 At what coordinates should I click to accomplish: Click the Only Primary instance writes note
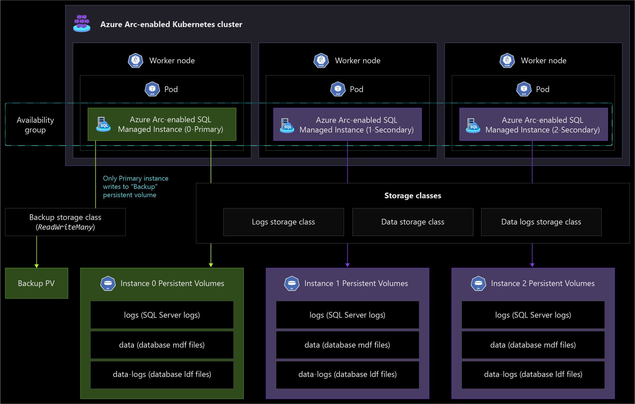[136, 187]
